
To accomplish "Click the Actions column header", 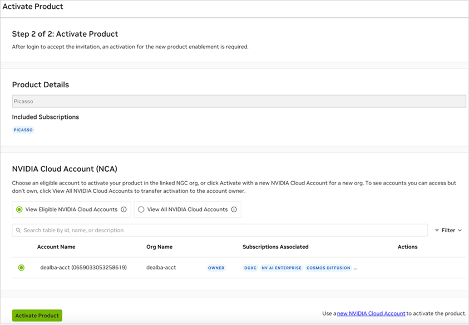I will tap(407, 247).
